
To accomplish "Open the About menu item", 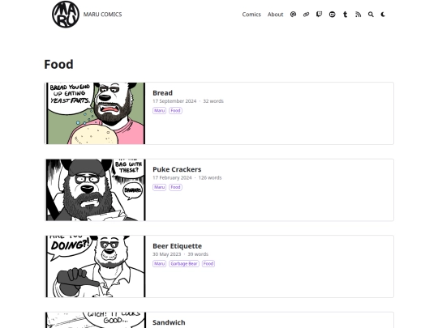I will tap(275, 15).
